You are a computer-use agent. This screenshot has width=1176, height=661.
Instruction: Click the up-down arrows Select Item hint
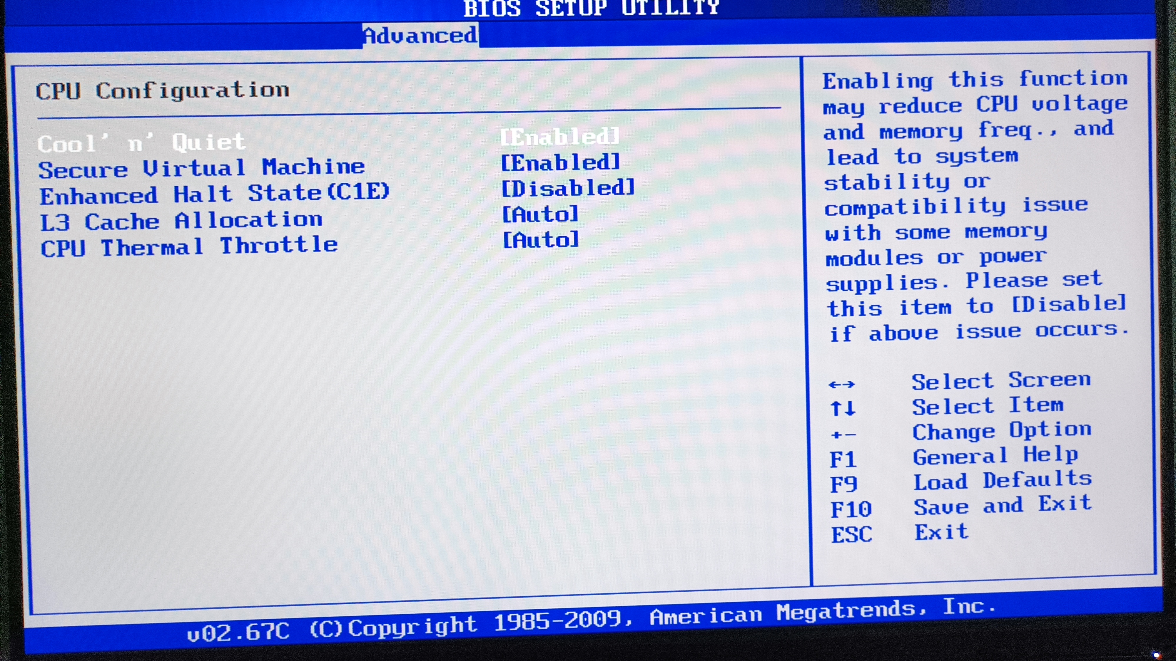pos(843,408)
